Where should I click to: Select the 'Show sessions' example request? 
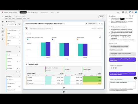[x=119, y=47]
